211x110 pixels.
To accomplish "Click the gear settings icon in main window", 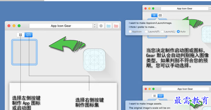I will (101, 26).
